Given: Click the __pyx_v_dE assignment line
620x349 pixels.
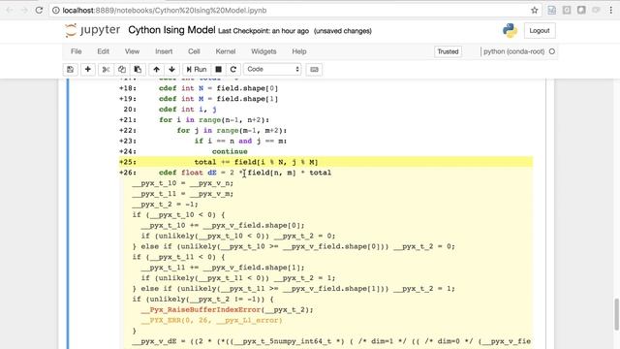Looking at the screenshot, I should pyautogui.click(x=331, y=341).
